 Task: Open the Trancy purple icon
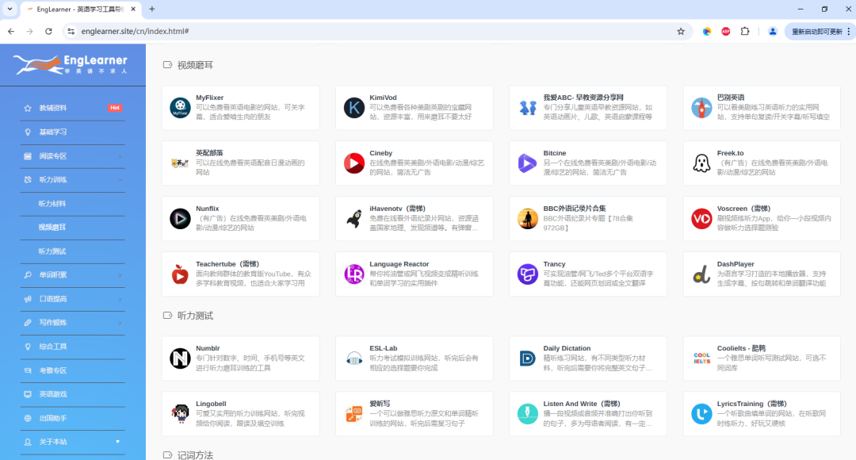tap(527, 274)
